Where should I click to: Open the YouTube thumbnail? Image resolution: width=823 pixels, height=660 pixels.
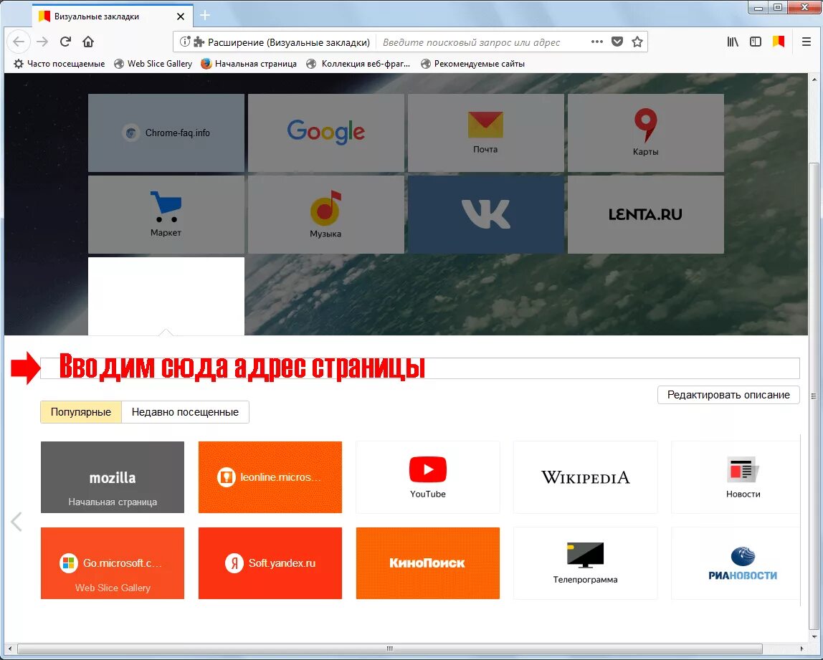point(427,477)
